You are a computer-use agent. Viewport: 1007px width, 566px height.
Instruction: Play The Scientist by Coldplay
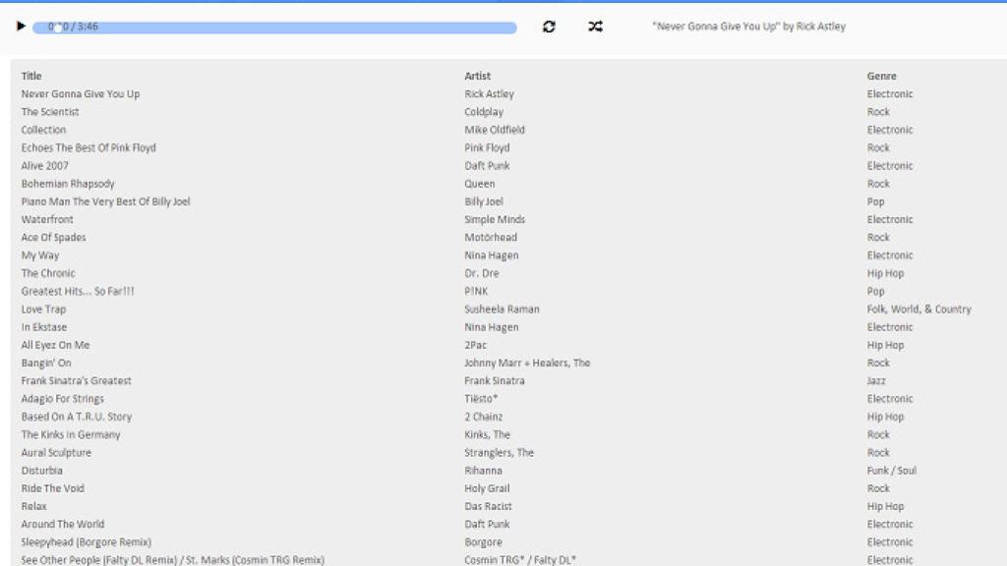(x=50, y=112)
